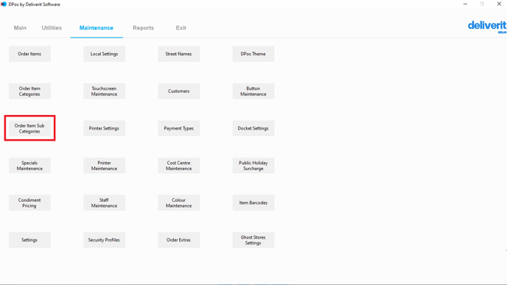The image size is (507, 285).
Task: Open Public Holiday Surcharge
Action: [x=253, y=166]
